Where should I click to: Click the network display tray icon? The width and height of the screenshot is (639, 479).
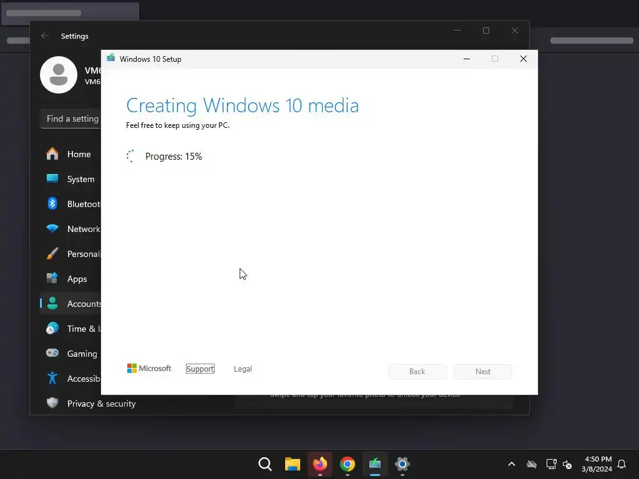(552, 464)
